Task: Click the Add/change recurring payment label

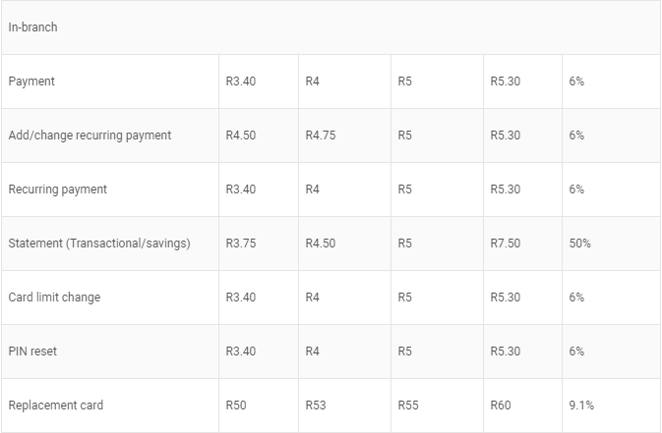Action: point(90,135)
